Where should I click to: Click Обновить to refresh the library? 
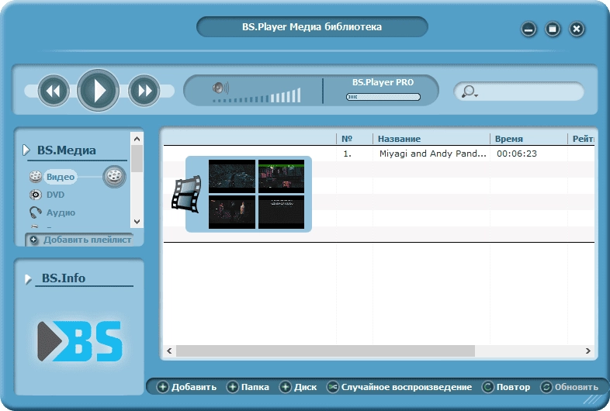click(570, 387)
